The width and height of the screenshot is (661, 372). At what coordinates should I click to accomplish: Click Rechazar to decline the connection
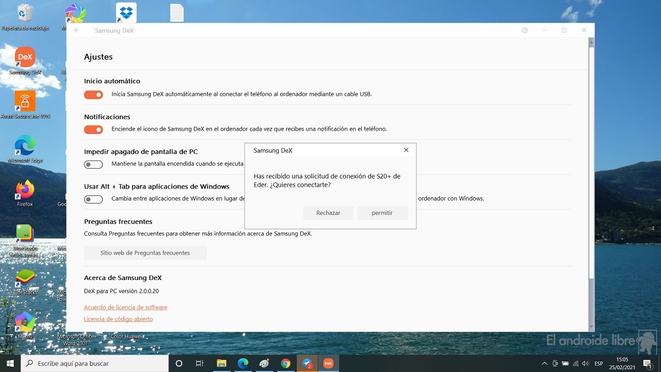click(328, 213)
